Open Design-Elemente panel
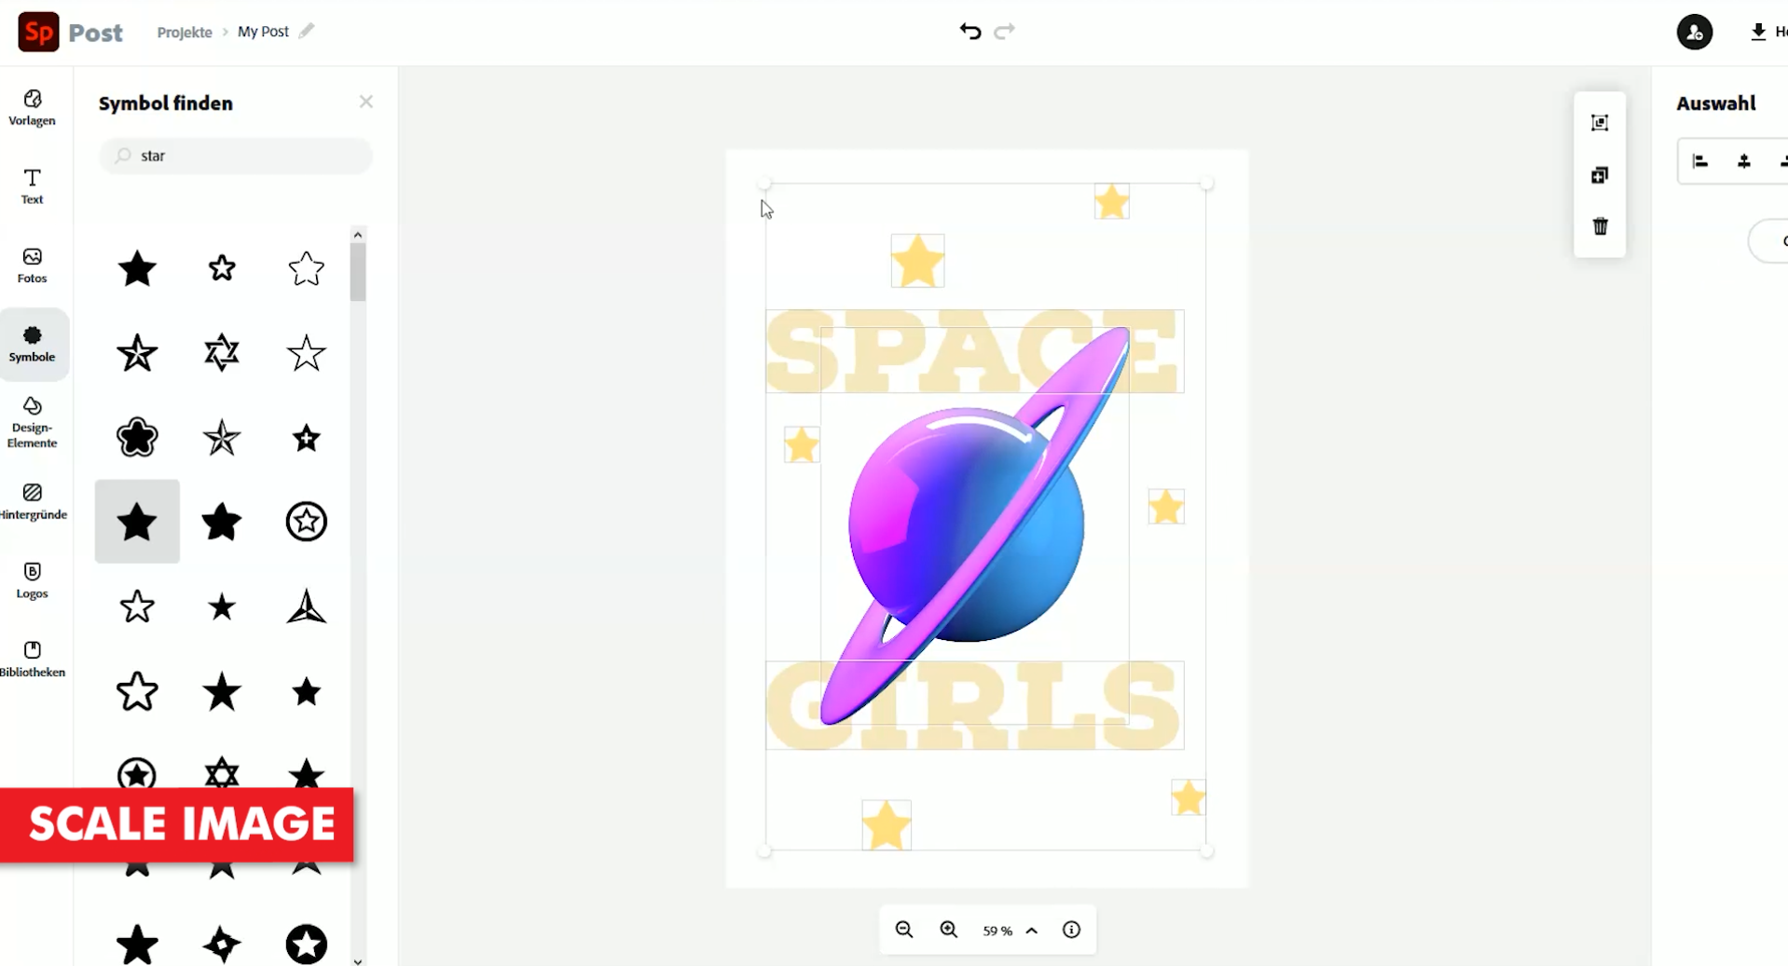 point(33,423)
